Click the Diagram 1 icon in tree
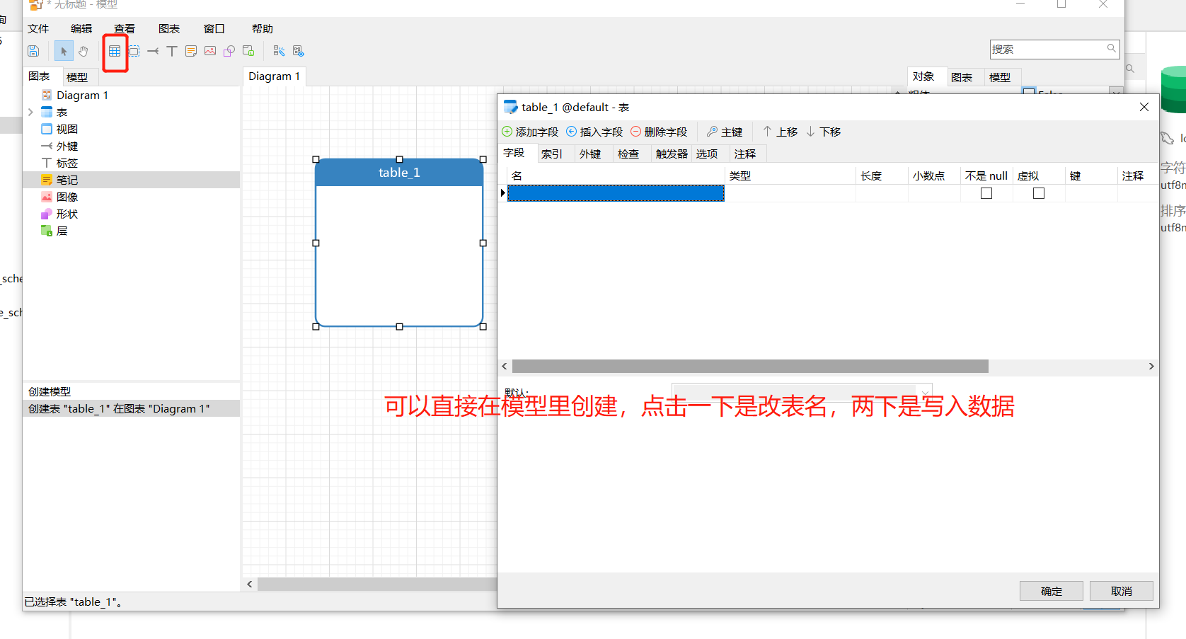Viewport: 1186px width, 639px height. 47,96
